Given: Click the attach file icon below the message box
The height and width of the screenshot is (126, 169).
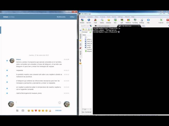Looking at the screenshot, I should [17, 111].
